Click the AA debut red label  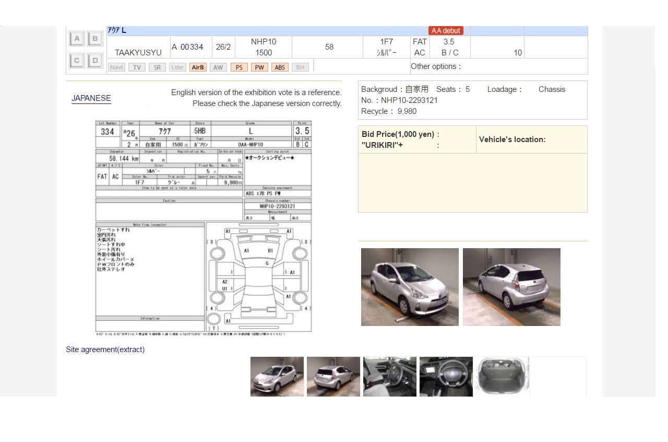[446, 31]
